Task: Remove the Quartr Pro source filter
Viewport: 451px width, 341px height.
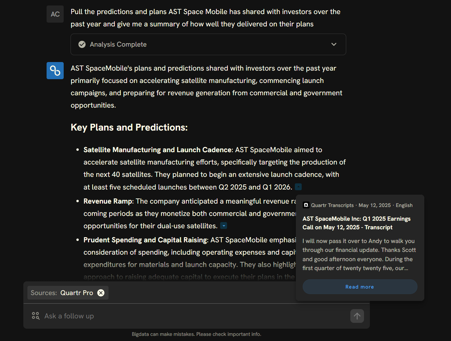Action: [x=101, y=293]
